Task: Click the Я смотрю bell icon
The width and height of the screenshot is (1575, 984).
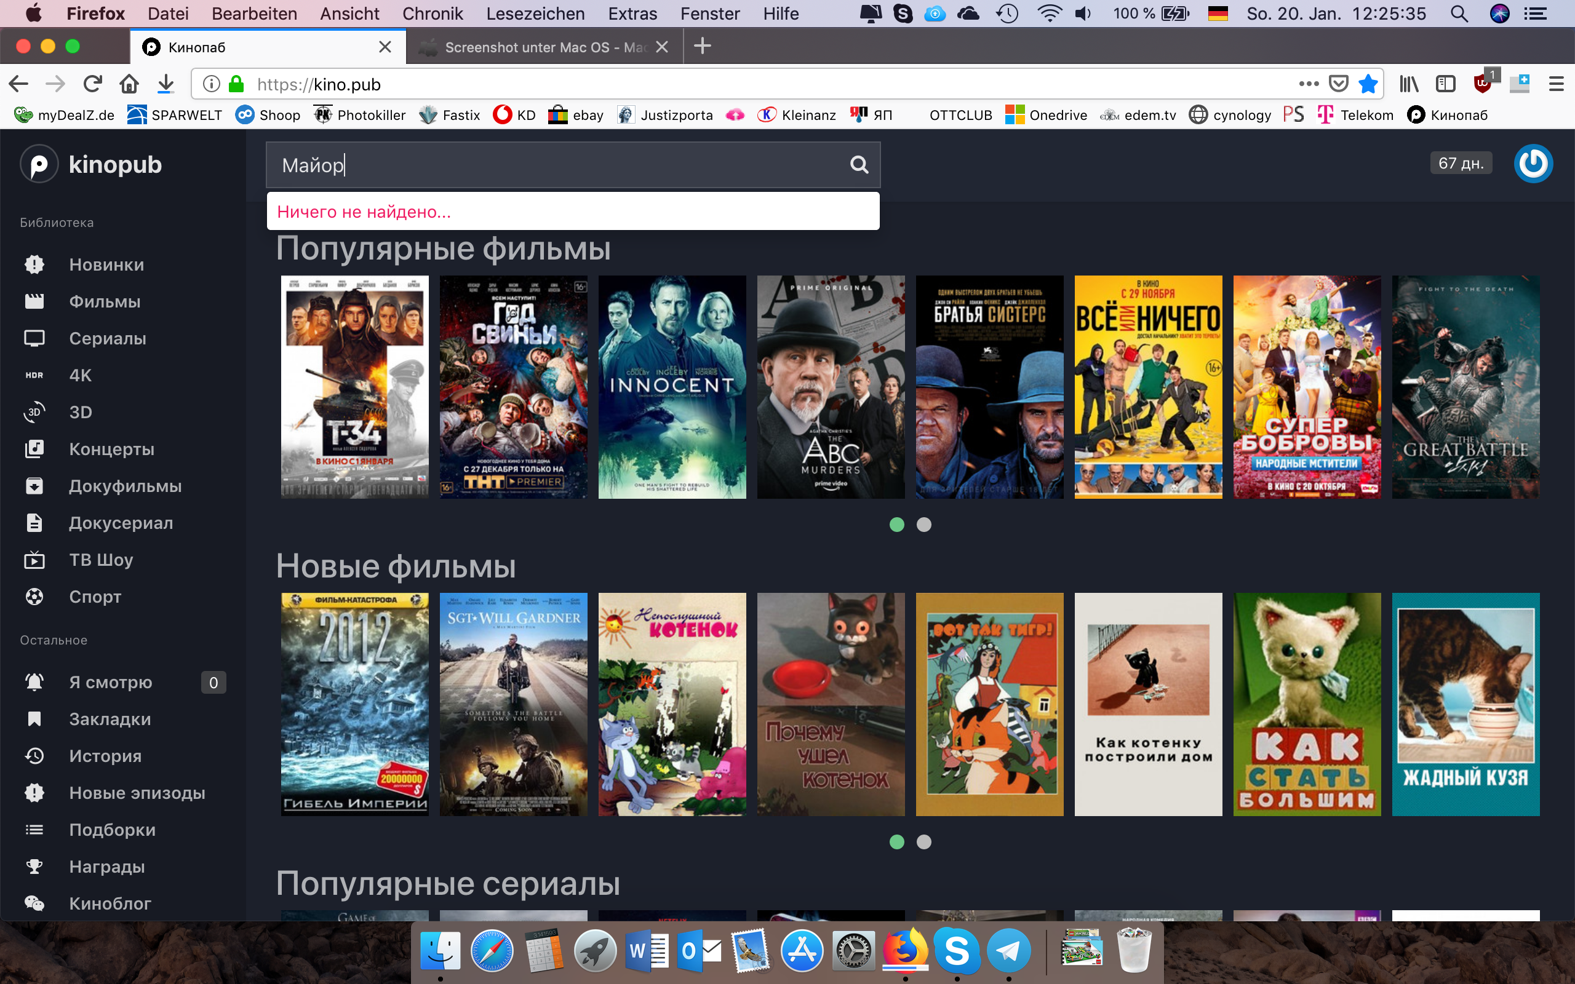Action: [x=34, y=682]
